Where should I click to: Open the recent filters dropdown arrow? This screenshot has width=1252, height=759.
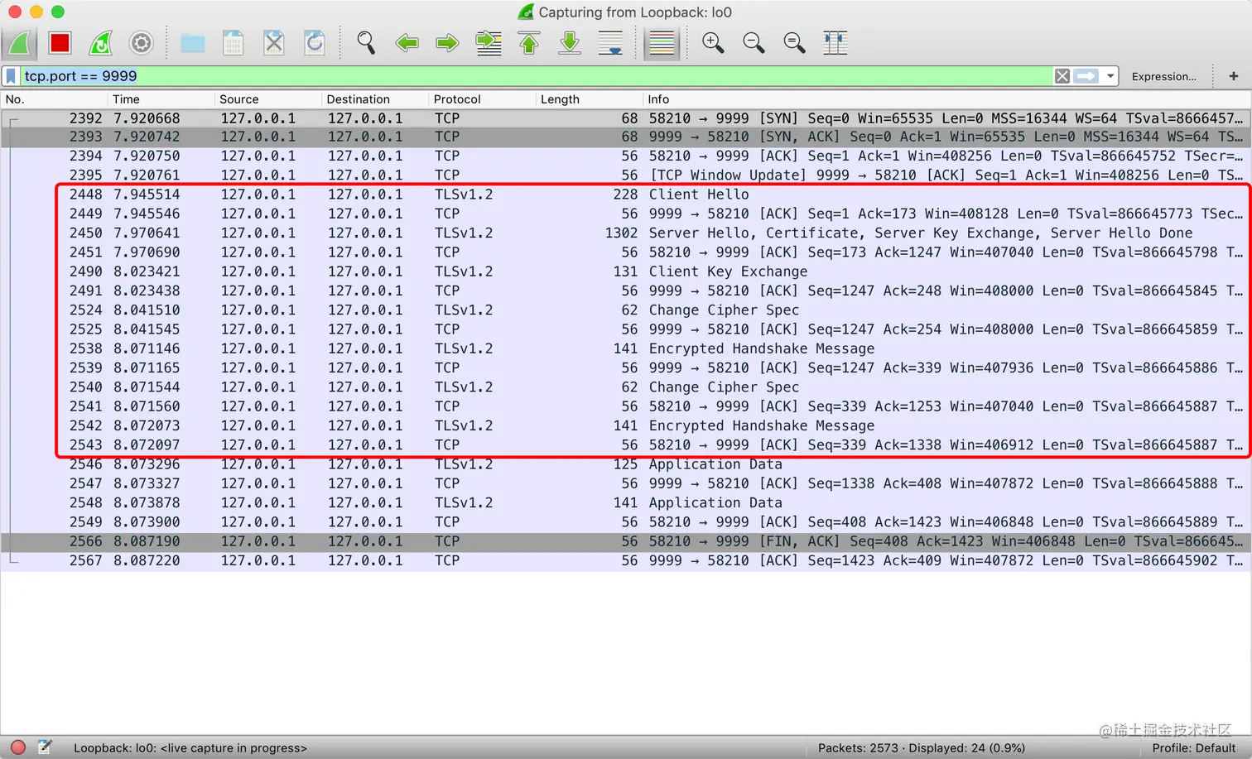click(x=1110, y=76)
